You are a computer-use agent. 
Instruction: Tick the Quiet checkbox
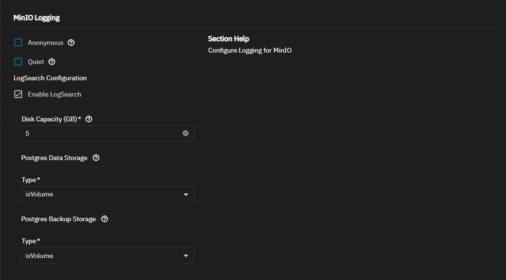[x=18, y=62]
